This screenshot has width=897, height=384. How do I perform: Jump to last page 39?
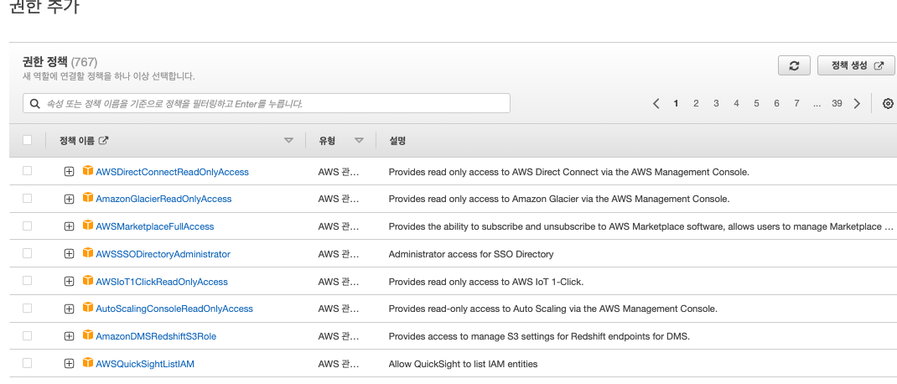[837, 104]
